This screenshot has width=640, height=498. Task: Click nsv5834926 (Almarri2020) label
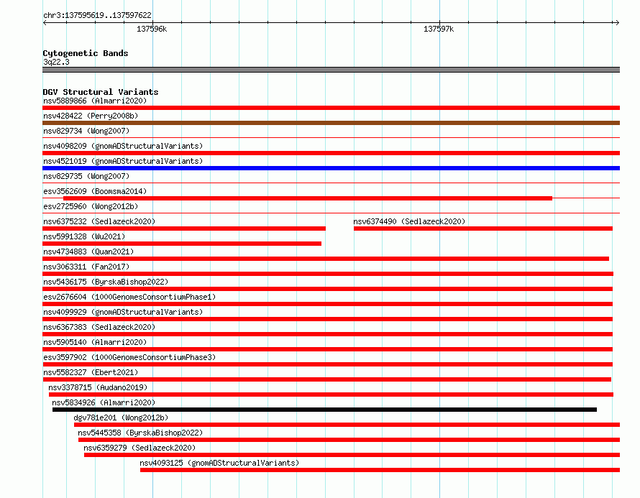pos(104,402)
